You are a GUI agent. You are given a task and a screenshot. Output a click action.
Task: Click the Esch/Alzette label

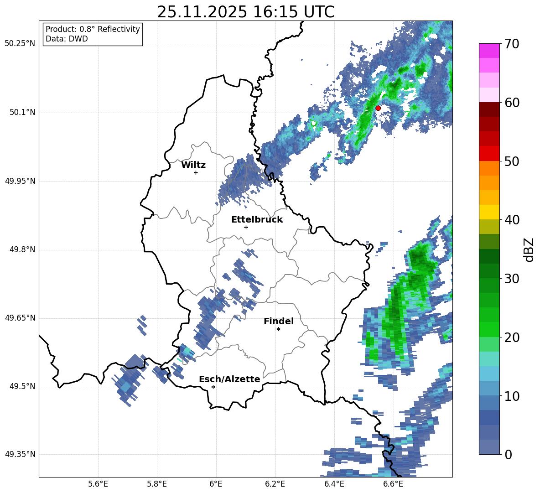(229, 379)
